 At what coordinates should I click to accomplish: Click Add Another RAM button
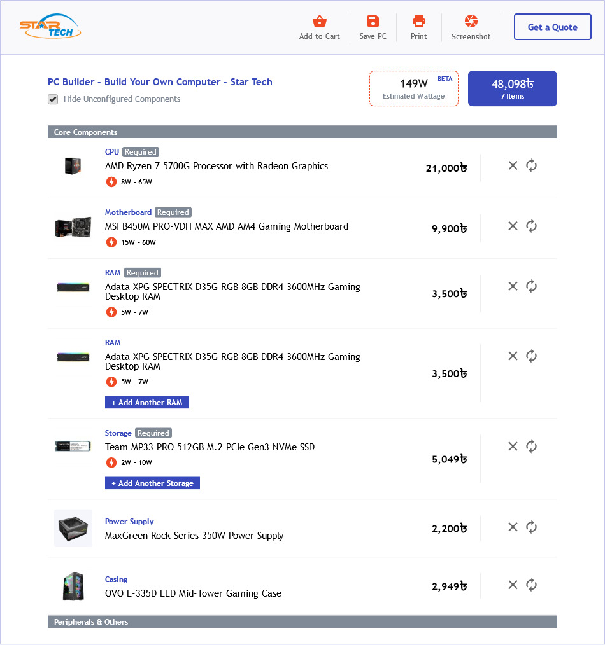click(147, 403)
